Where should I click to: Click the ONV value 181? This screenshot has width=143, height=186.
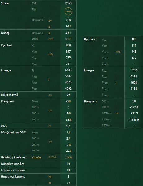[x=68, y=126]
